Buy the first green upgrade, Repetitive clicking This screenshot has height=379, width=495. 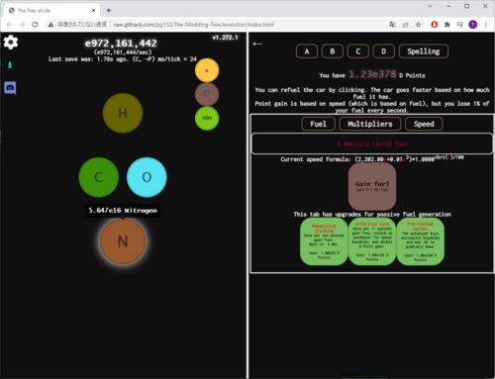click(x=324, y=241)
